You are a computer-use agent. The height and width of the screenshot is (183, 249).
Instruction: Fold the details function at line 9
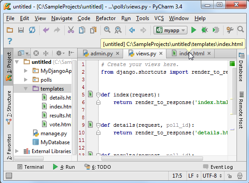click(98, 125)
